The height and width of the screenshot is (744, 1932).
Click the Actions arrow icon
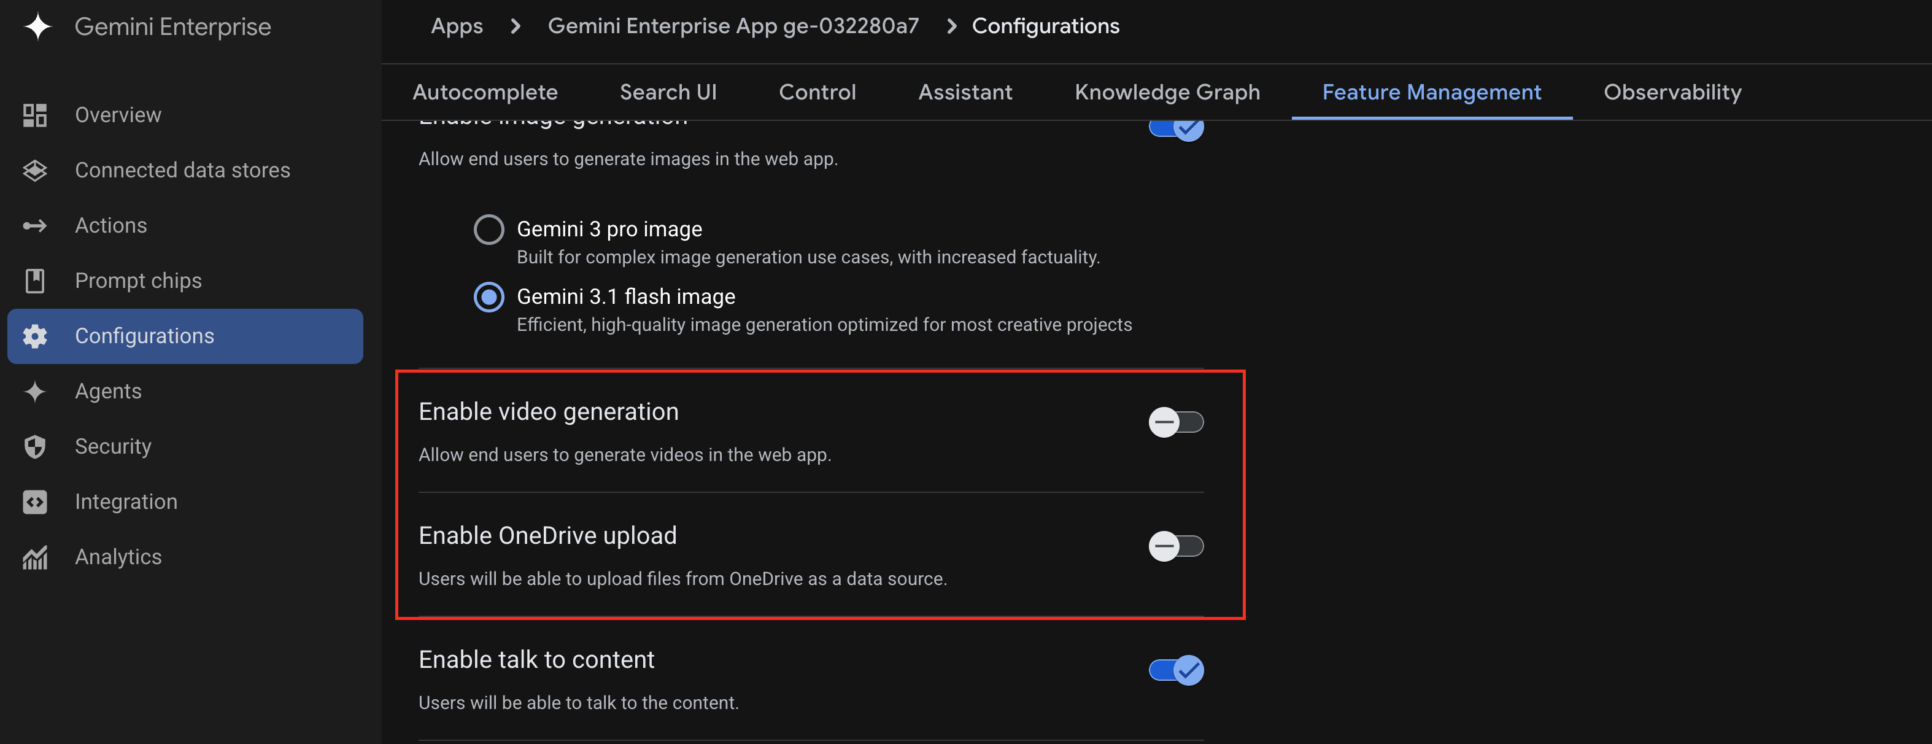tap(34, 225)
